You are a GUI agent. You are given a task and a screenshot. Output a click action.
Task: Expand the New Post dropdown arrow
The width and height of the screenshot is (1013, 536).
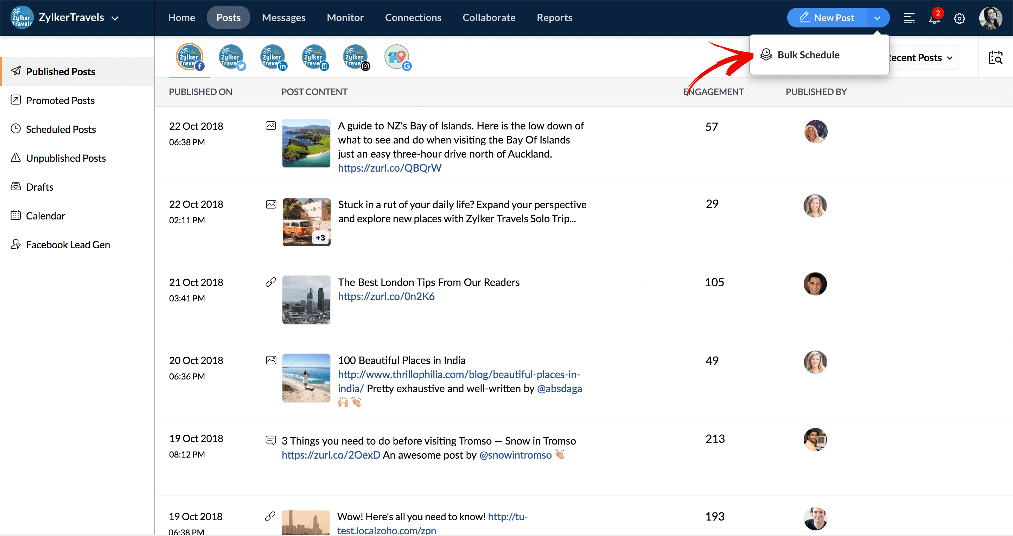(877, 18)
